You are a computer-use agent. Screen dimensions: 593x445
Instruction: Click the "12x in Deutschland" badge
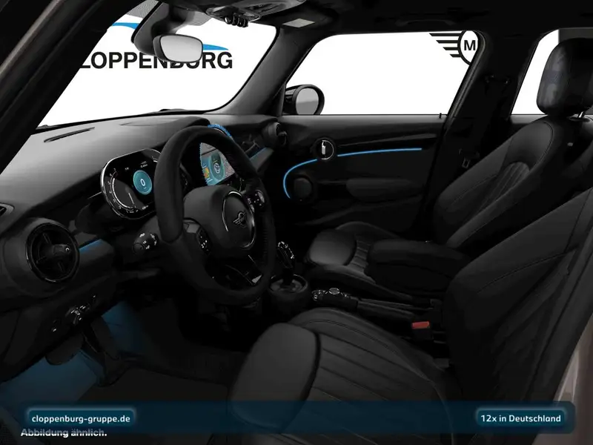pos(520,418)
